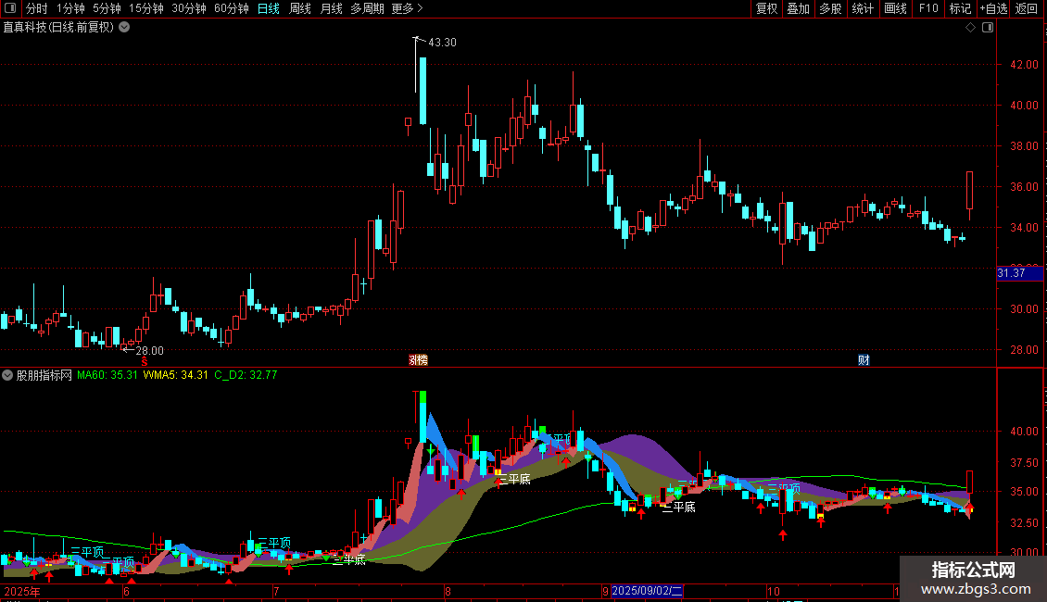Add stock via +自选 button
The image size is (1047, 602).
click(993, 8)
